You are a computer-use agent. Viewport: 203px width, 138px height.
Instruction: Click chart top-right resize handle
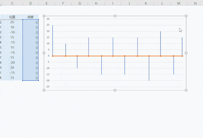tap(186, 16)
